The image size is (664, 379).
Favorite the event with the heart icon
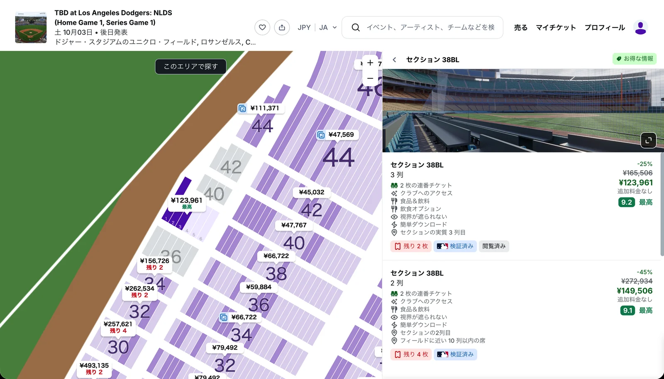(x=262, y=27)
